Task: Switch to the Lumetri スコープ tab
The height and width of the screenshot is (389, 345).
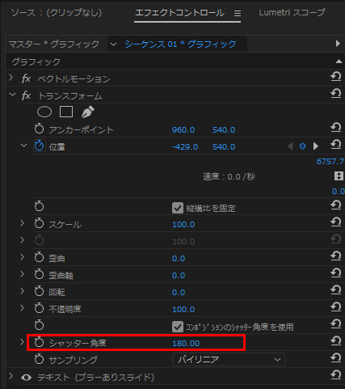Action: click(x=292, y=12)
